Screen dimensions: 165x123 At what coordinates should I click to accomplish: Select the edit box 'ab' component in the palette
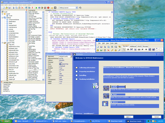131,49
